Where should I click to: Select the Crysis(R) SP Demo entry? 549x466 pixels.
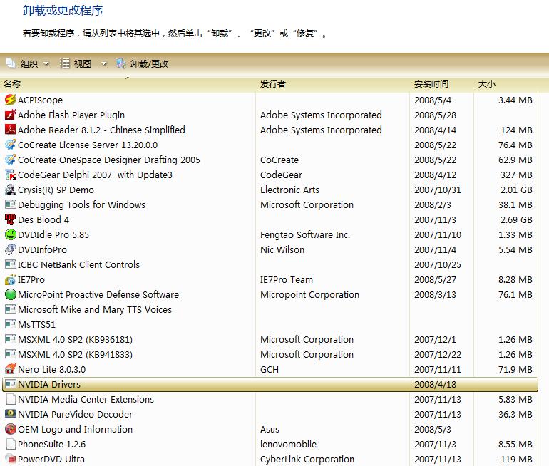pos(56,190)
